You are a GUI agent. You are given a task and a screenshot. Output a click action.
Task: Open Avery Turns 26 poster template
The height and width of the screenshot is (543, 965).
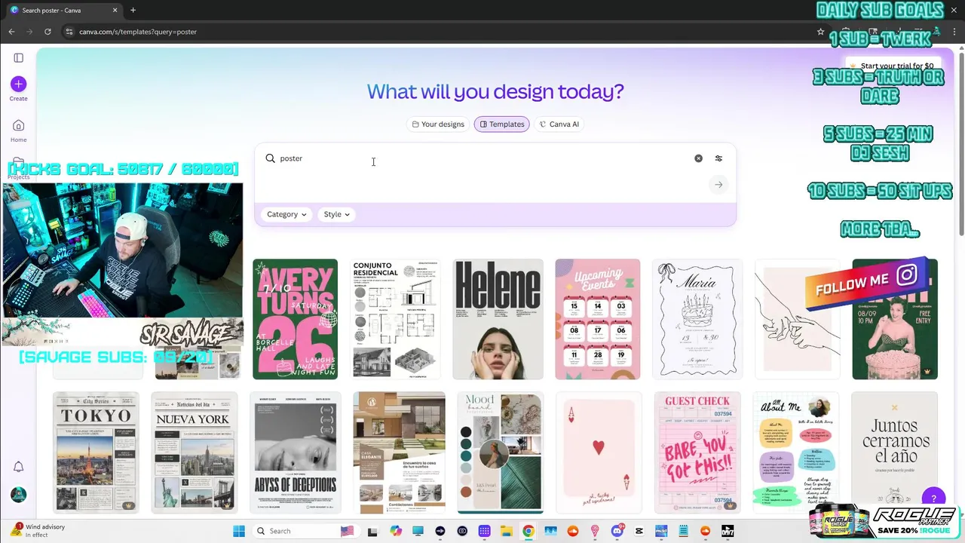tap(295, 319)
